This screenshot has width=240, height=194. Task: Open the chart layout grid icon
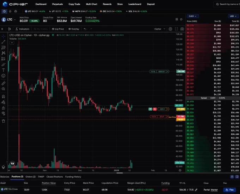(x=177, y=19)
